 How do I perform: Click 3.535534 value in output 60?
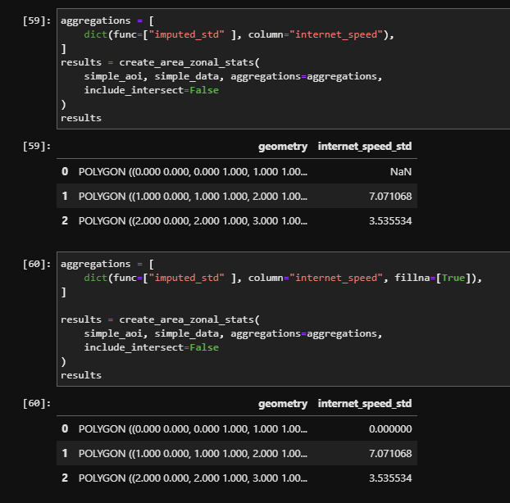tap(390, 478)
